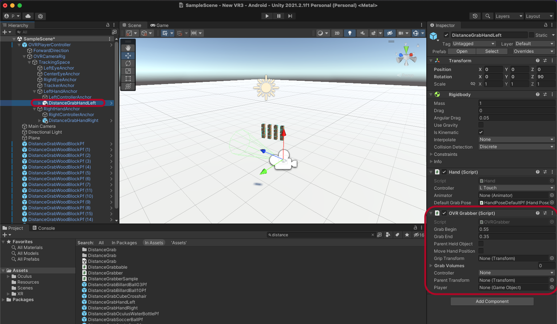This screenshot has width=557, height=324.
Task: Open Transform component preset icon
Action: (545, 60)
